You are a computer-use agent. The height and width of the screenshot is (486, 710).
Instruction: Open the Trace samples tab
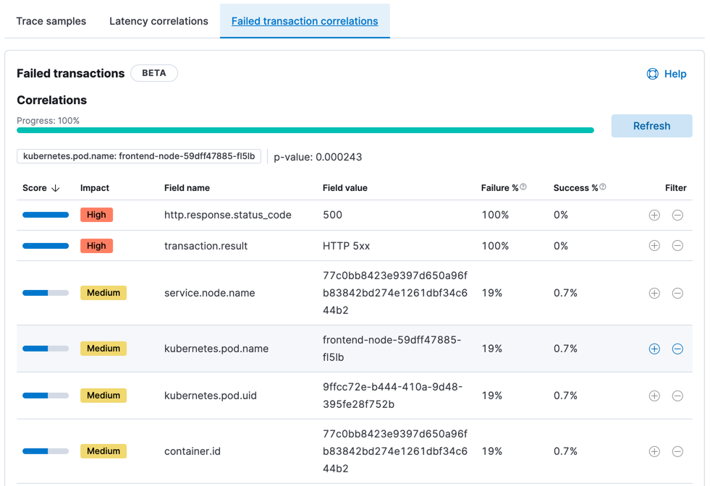pyautogui.click(x=51, y=21)
